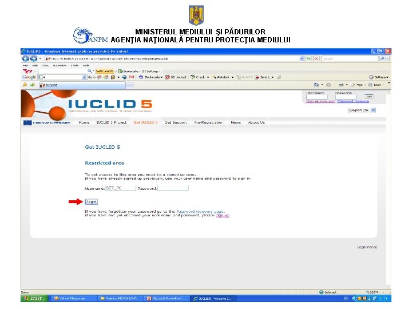Click the Legal notice link
The width and height of the screenshot is (412, 309).
coord(367,247)
